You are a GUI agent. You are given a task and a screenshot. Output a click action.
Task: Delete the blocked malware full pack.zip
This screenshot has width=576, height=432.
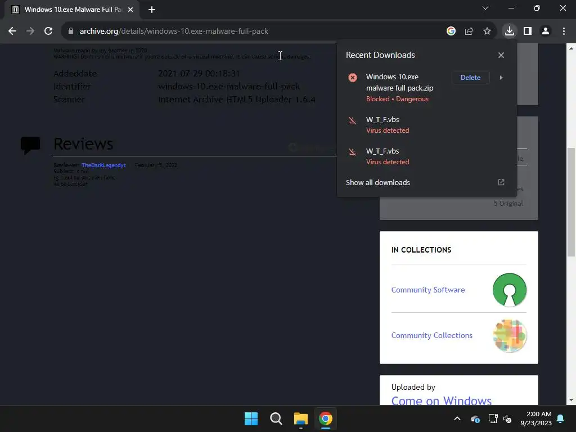pos(471,78)
